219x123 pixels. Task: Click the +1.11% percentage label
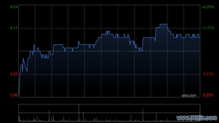click(x=208, y=28)
